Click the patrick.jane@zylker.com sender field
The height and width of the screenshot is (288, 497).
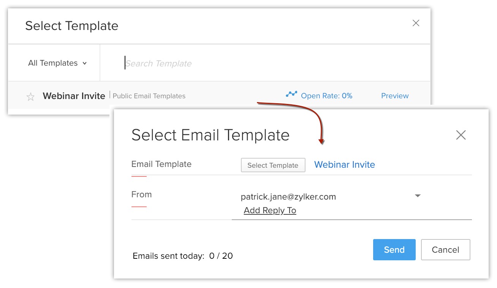[288, 197]
